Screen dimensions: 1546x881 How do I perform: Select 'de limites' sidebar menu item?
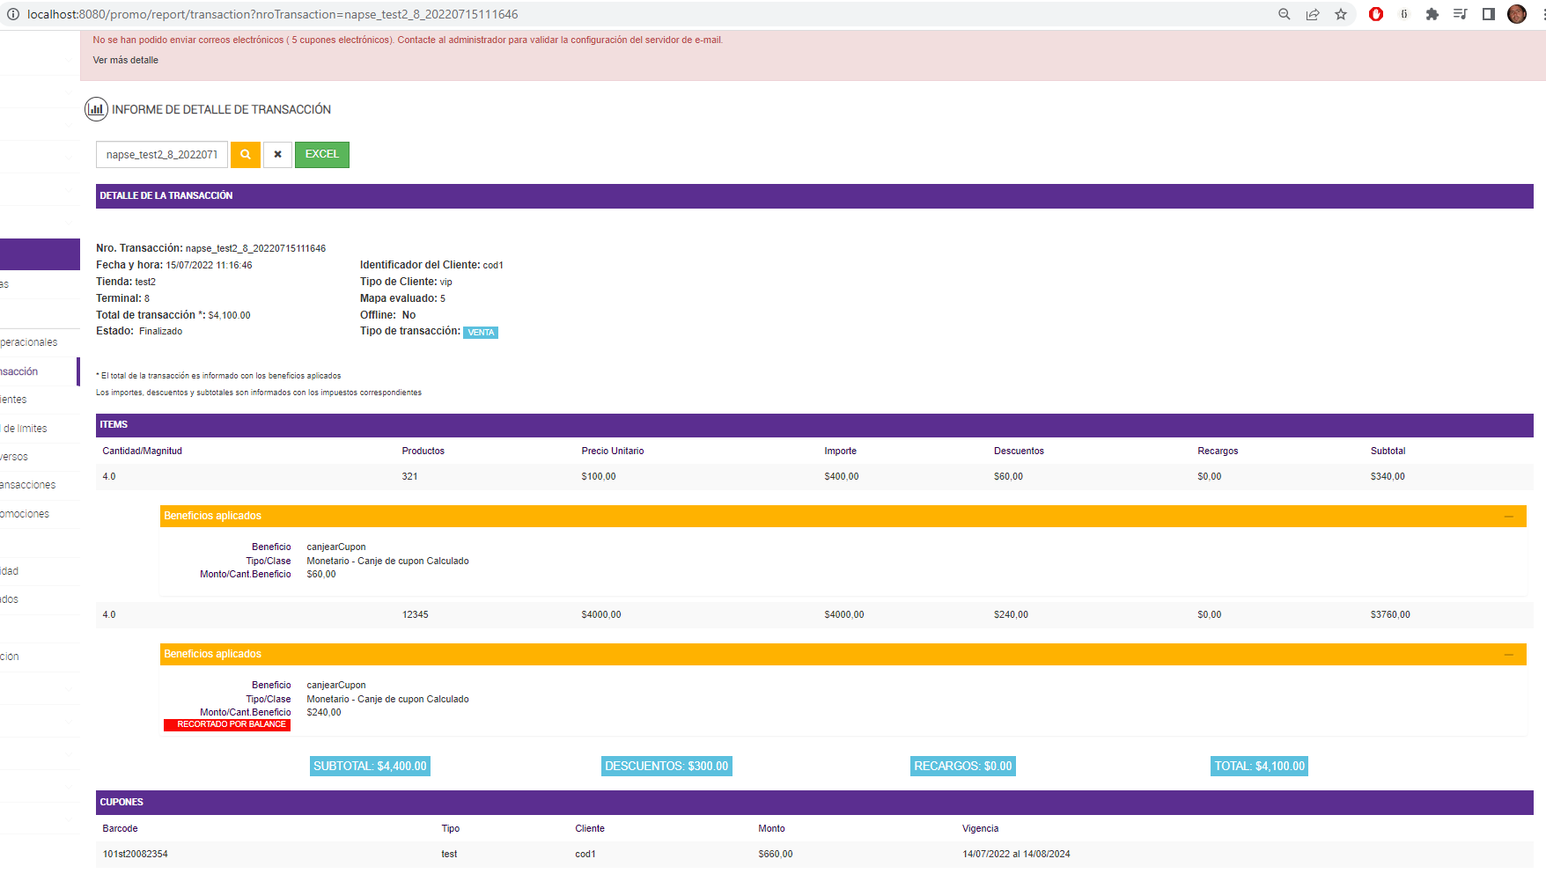26,429
